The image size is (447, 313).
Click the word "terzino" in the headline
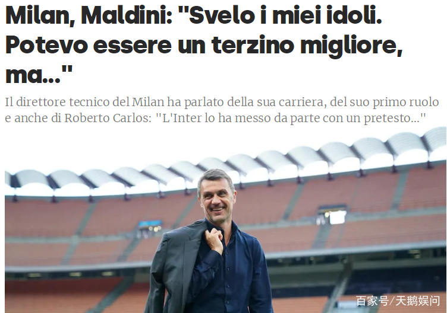tap(253, 44)
